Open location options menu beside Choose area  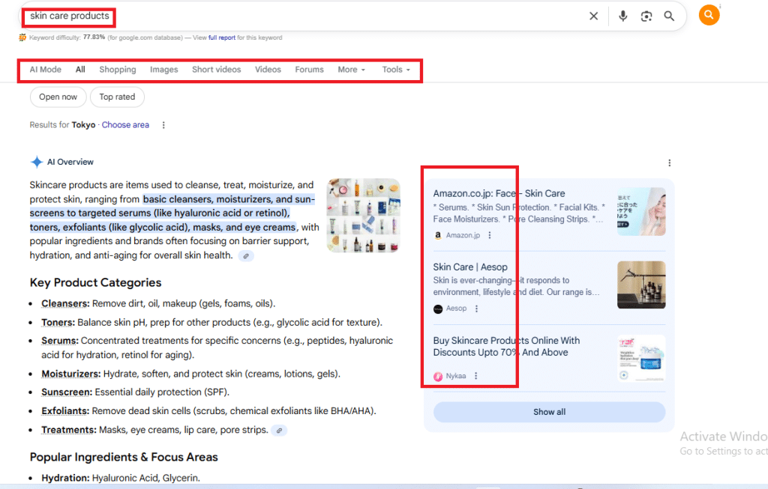coord(163,125)
